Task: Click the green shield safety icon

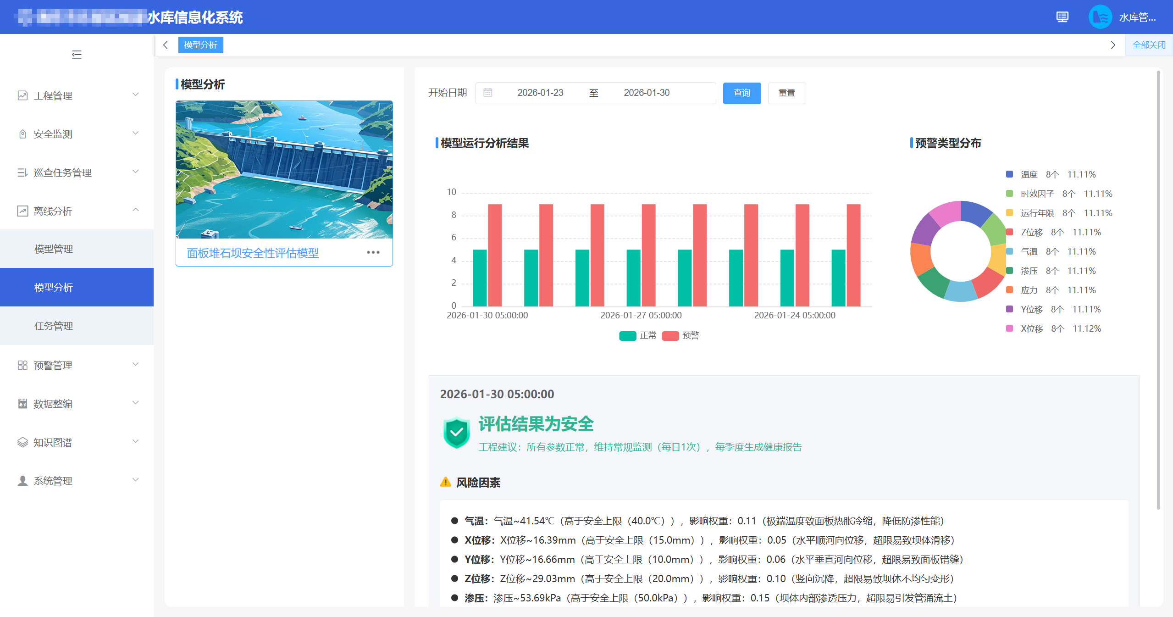Action: (x=456, y=432)
